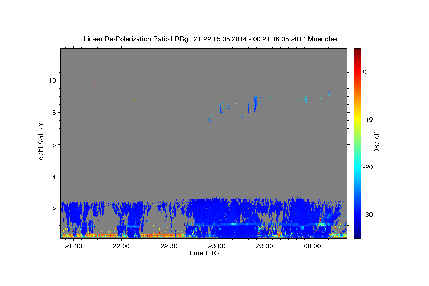
Task: Click the 23:30 time tick label
Action: click(264, 246)
